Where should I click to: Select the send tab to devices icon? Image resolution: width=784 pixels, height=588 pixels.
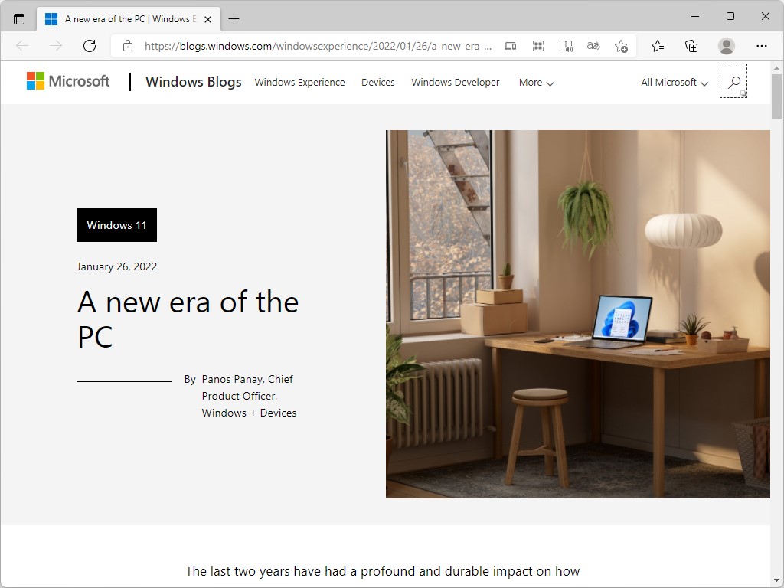click(x=510, y=46)
